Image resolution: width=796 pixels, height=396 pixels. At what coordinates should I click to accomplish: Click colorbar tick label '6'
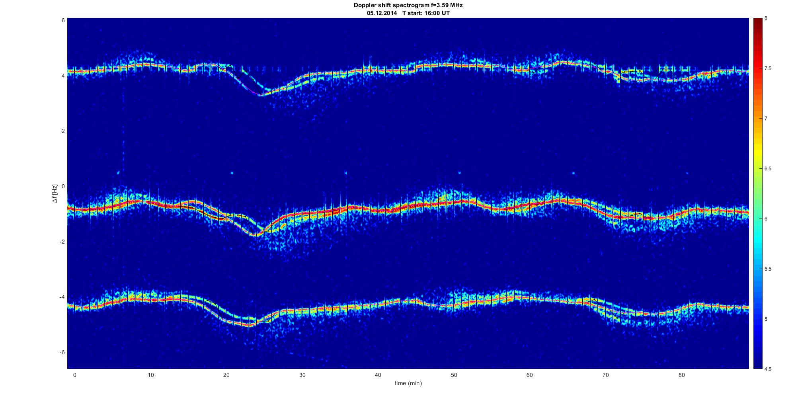coord(766,219)
